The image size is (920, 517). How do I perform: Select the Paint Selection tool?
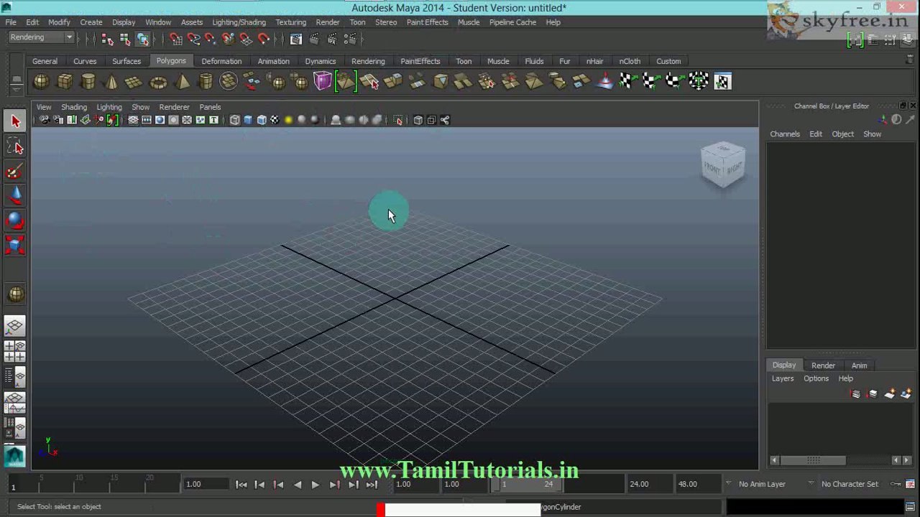coord(15,172)
